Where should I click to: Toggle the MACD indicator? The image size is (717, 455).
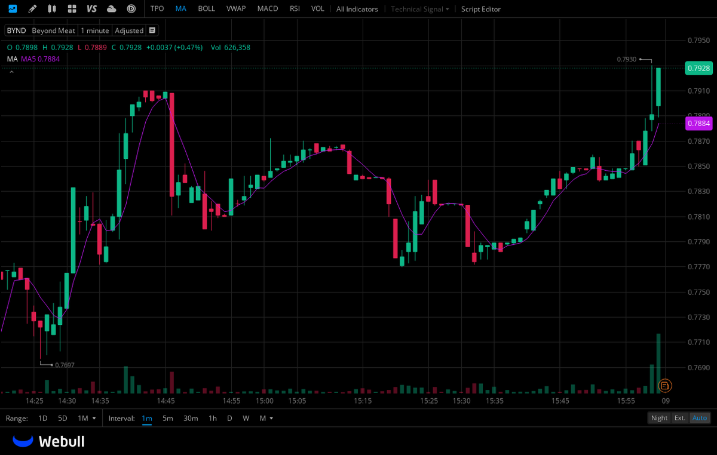click(x=268, y=9)
